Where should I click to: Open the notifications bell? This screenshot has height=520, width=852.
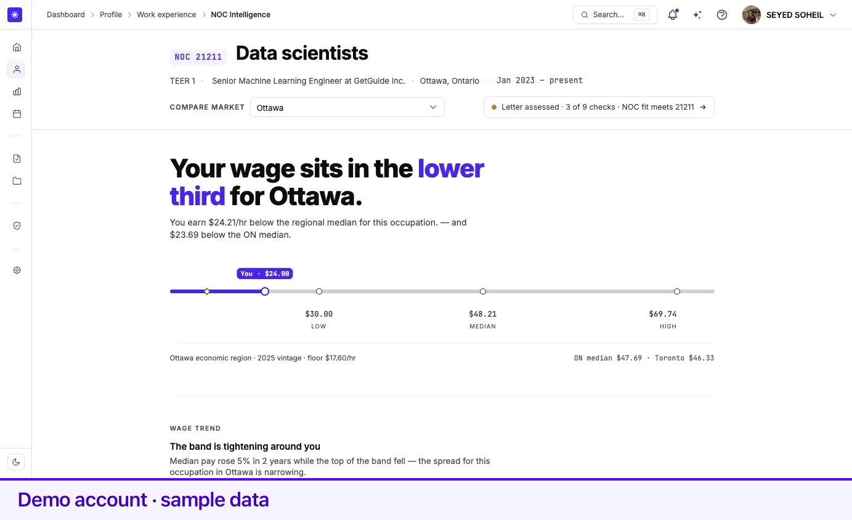click(x=673, y=15)
